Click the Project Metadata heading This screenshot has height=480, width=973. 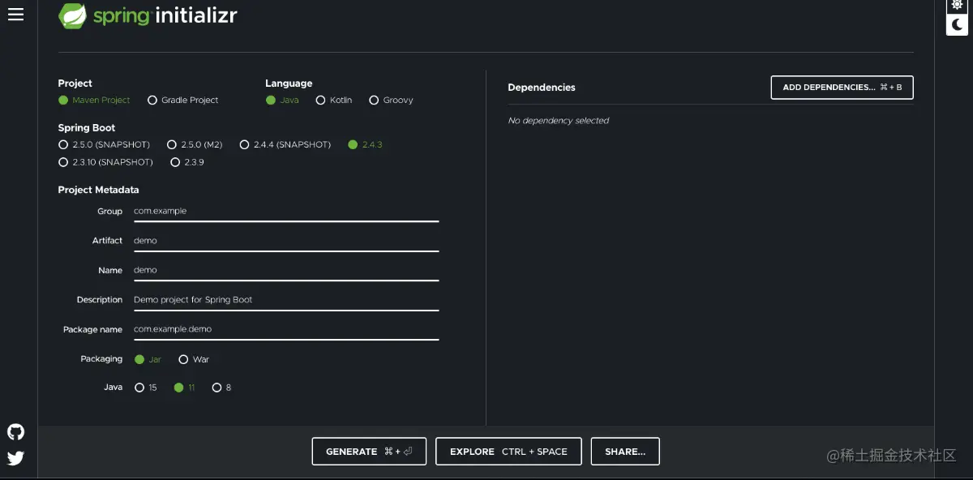pos(98,190)
